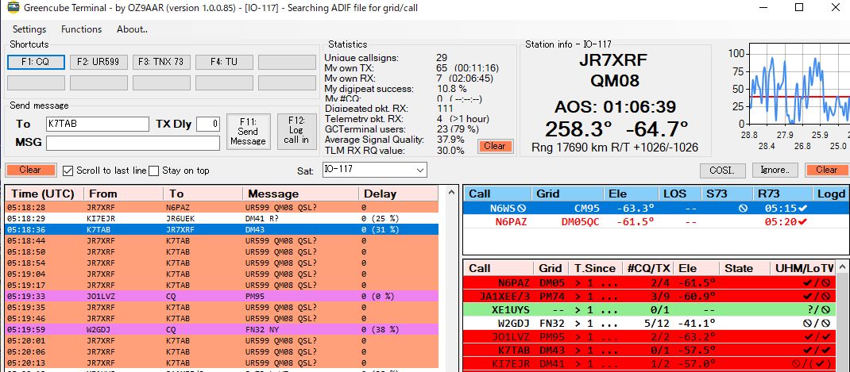Click the COSI.. button
Viewport: 850px width, 372px height.
click(x=723, y=170)
